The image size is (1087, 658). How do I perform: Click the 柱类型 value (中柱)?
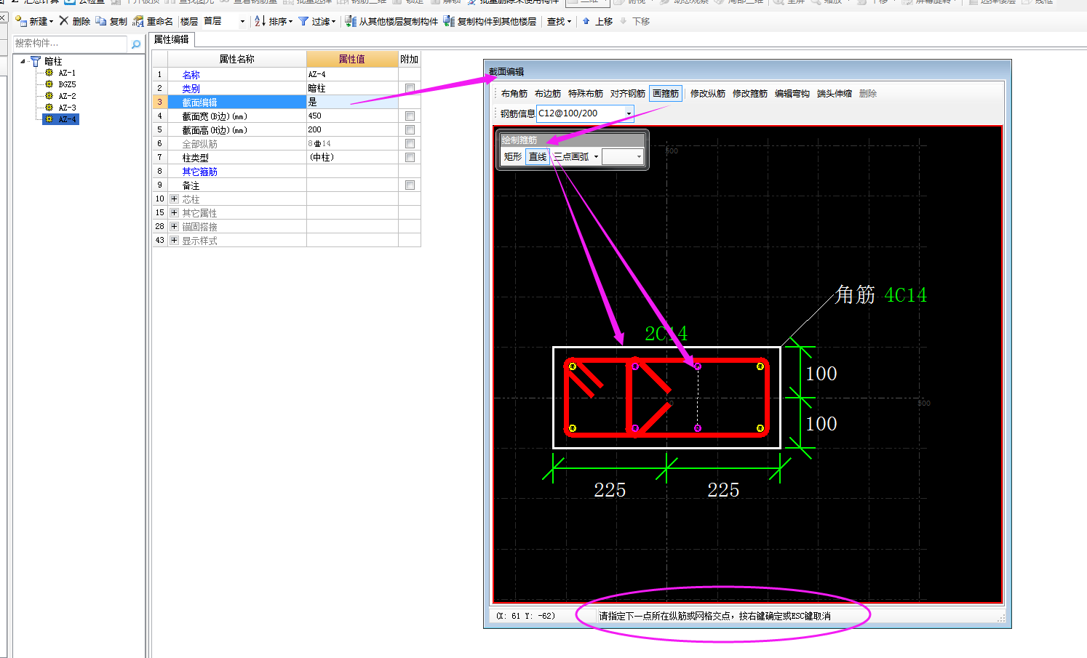click(x=352, y=157)
